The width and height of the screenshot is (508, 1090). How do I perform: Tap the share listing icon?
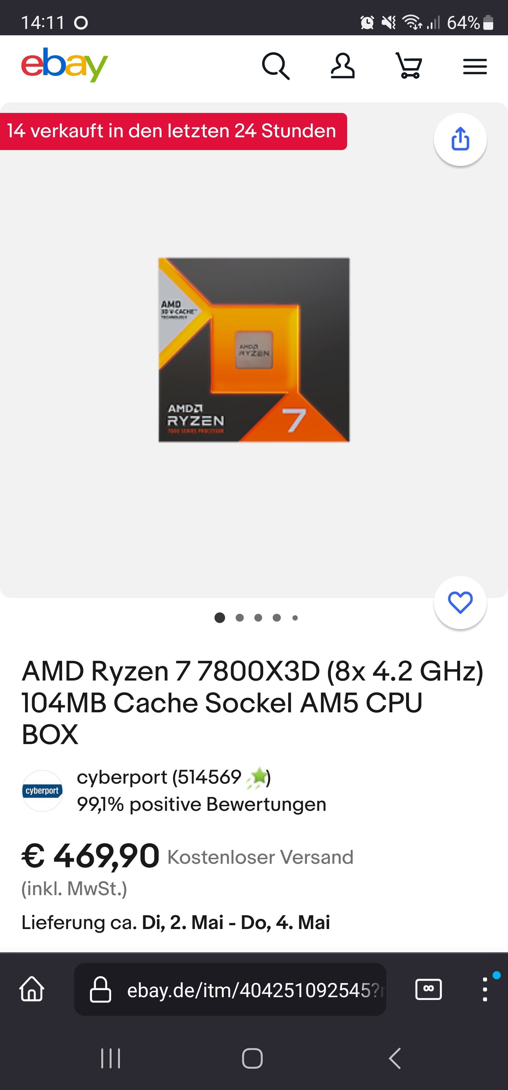[x=460, y=139]
